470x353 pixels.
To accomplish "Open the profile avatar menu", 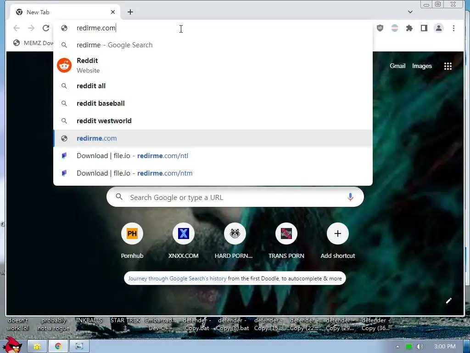I will click(438, 28).
